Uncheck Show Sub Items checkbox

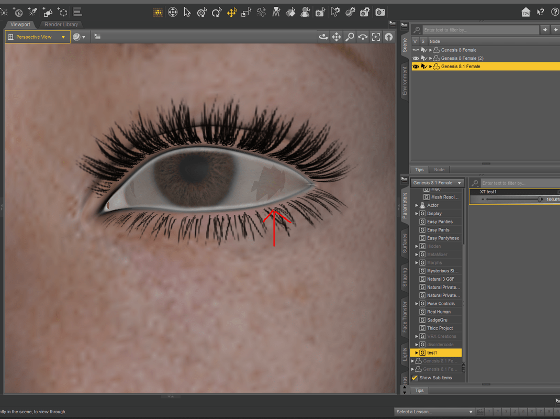click(x=415, y=378)
